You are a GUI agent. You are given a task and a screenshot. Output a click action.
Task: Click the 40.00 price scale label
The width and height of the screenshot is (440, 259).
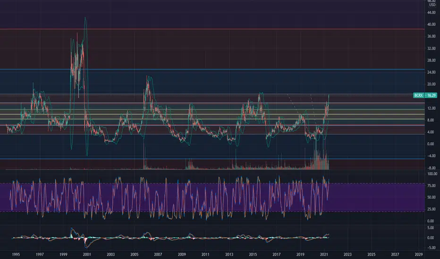[x=432, y=24]
